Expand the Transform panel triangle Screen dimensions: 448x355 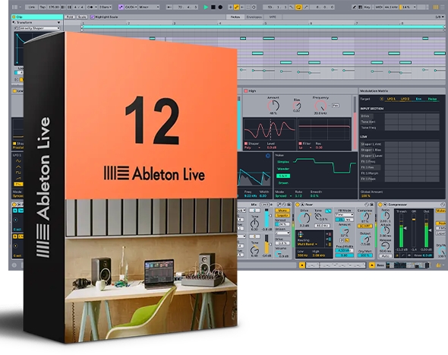[14, 22]
